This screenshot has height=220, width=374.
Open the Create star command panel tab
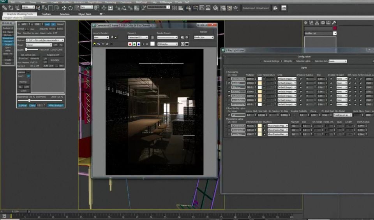click(x=305, y=23)
